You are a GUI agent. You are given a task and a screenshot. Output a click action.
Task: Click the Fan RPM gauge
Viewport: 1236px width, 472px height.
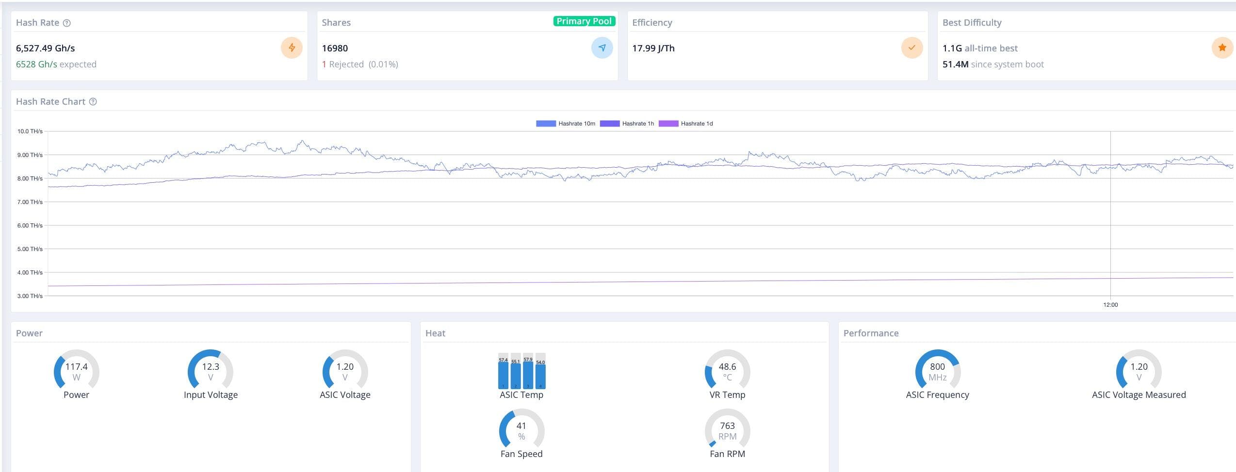coord(727,430)
